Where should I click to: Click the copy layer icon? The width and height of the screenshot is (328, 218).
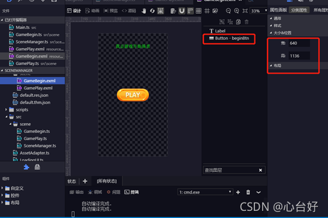point(238,22)
